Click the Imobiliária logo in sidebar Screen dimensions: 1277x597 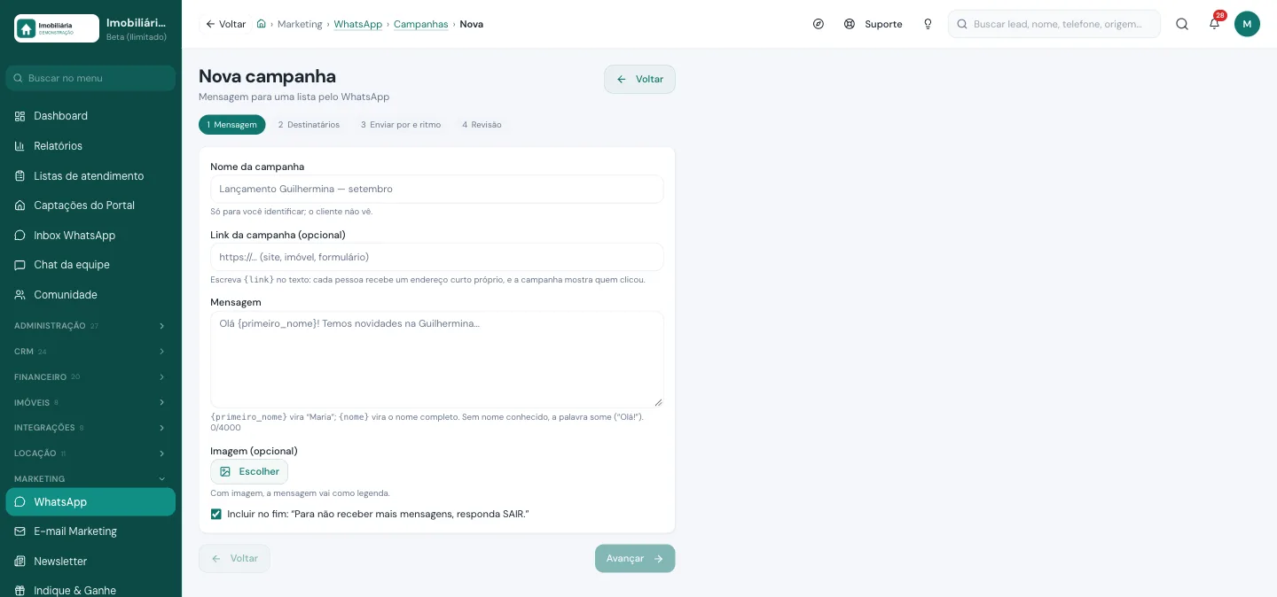57,28
